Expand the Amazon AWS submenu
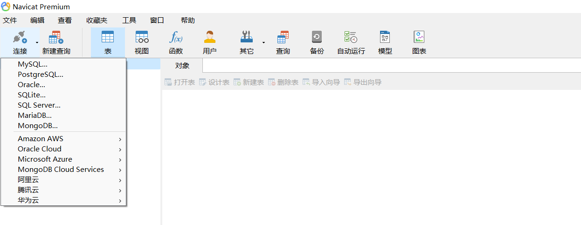This screenshot has height=225, width=581. tap(63, 139)
